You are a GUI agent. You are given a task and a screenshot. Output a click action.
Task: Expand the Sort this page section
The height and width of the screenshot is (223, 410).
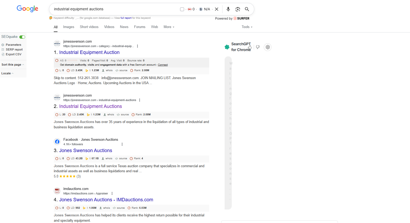(13, 65)
